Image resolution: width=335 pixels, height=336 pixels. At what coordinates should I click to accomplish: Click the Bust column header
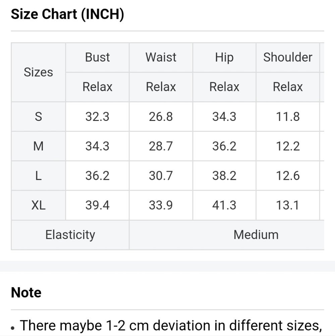97,57
